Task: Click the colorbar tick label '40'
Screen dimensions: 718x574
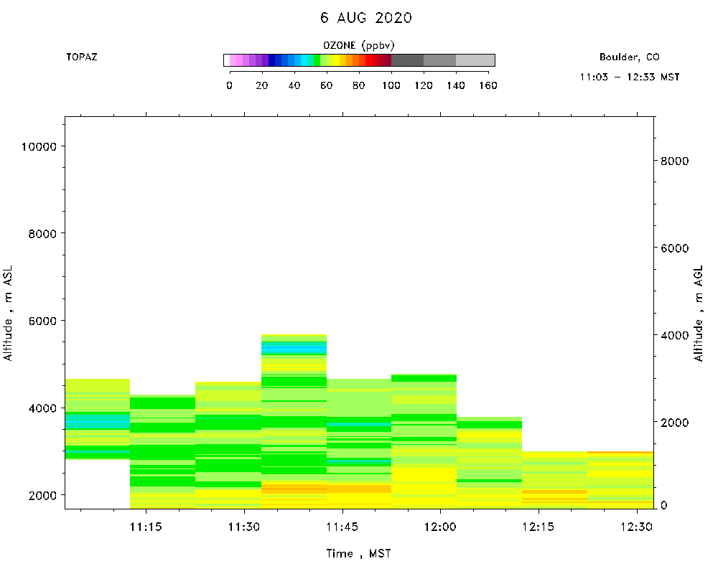Action: point(294,85)
